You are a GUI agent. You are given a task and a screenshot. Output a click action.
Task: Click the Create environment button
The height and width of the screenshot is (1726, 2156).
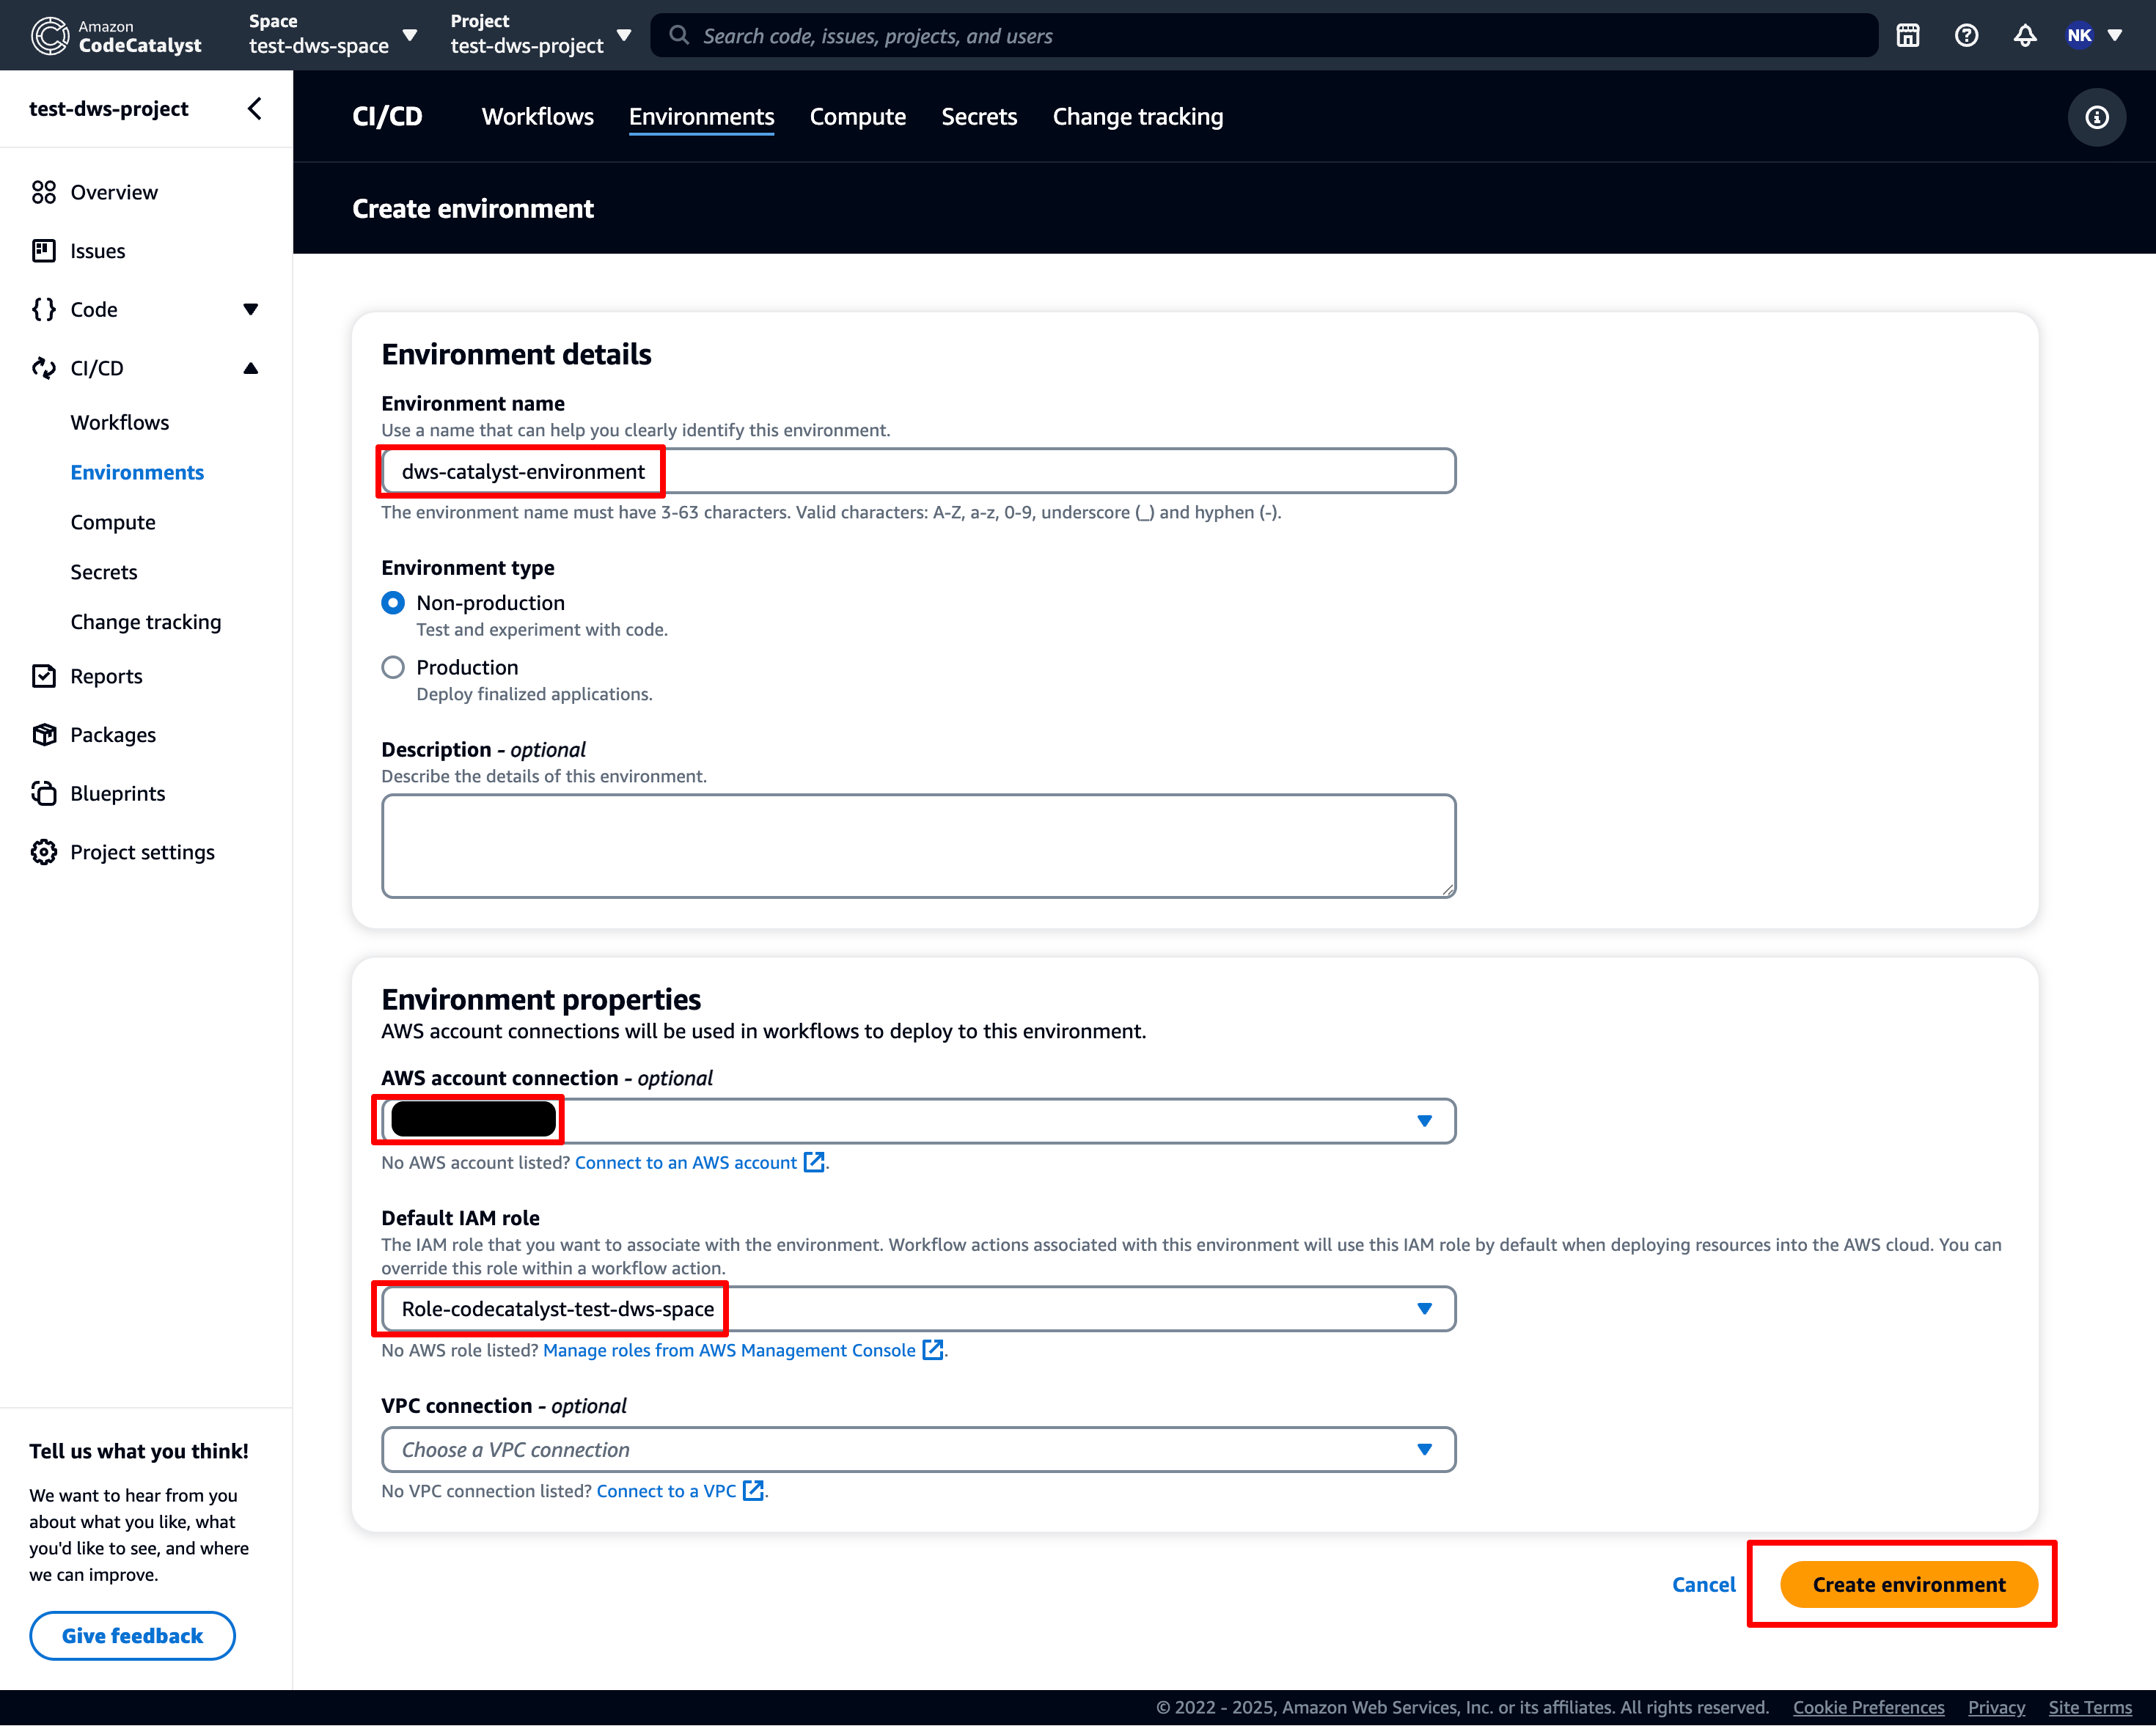tap(1908, 1584)
